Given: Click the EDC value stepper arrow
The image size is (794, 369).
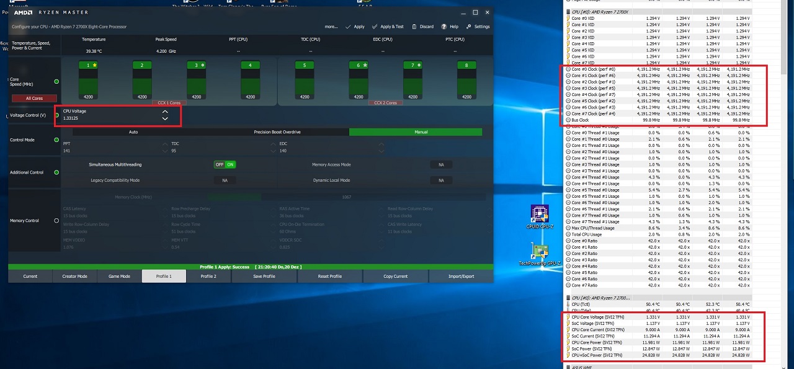Looking at the screenshot, I should pyautogui.click(x=381, y=147).
